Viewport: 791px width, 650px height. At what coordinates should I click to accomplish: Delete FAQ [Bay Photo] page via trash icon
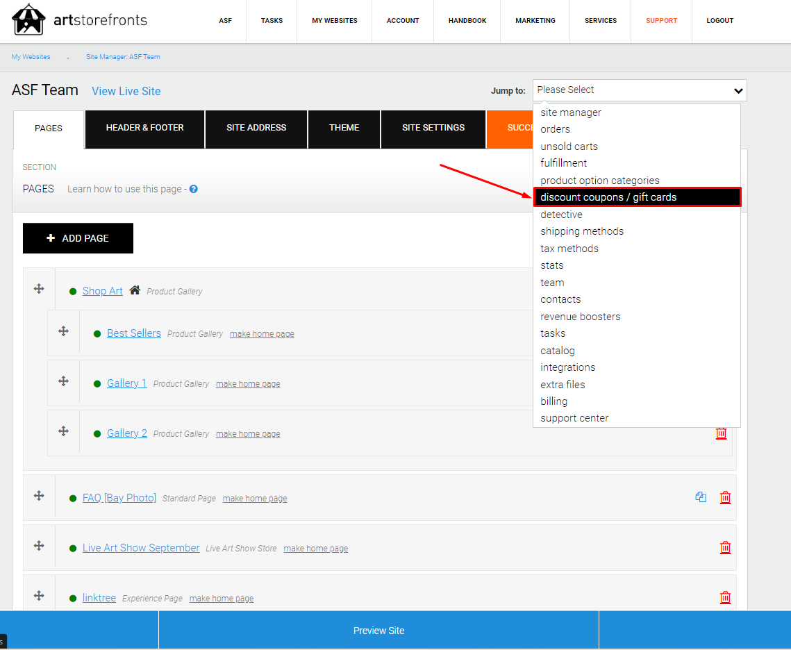[x=726, y=497]
